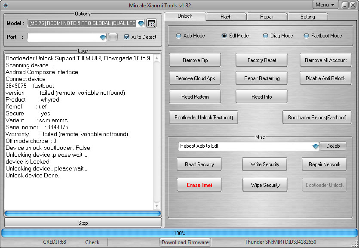359x248 pixels.
Task: Click the Read Info button
Action: coord(261,97)
